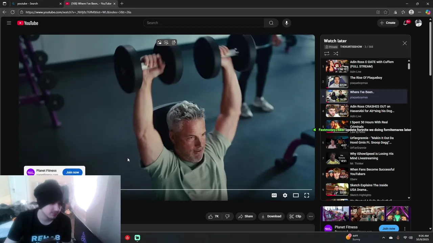The width and height of the screenshot is (433, 243).
Task: Focus the YouTube search box
Action: point(204,23)
